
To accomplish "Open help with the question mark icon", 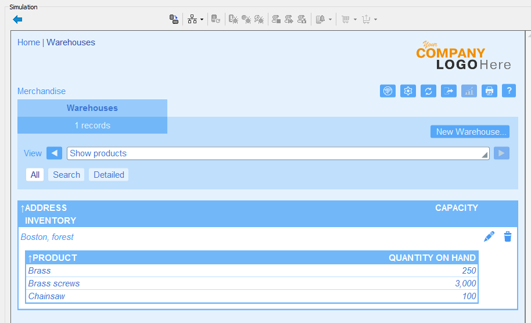I will click(x=509, y=91).
